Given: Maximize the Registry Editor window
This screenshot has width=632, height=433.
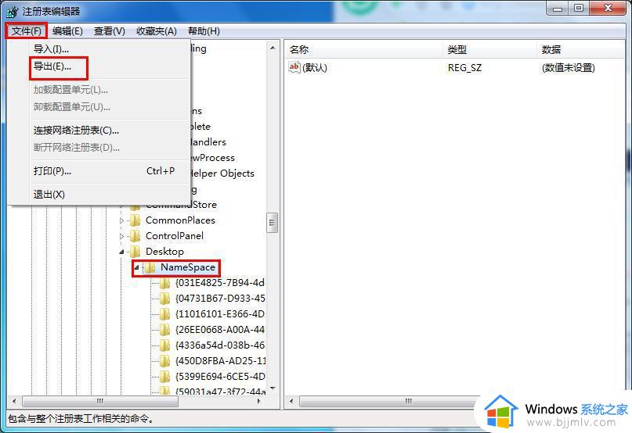Looking at the screenshot, I should tap(579, 8).
